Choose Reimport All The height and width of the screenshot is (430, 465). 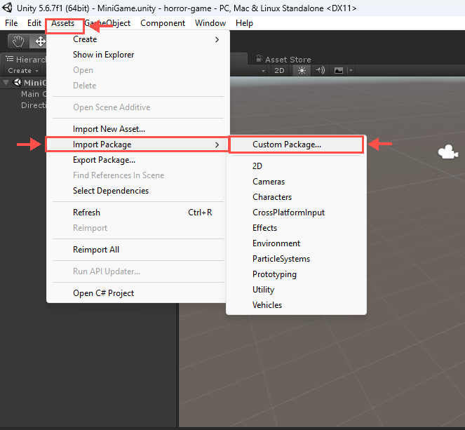point(138,250)
